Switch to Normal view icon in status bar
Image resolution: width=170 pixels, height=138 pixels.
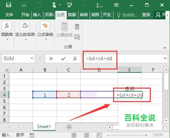tap(74, 135)
